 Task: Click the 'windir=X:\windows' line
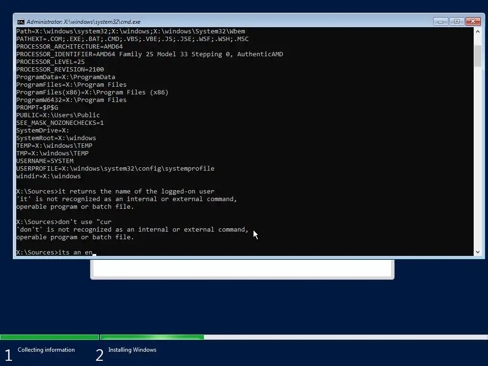point(48,176)
